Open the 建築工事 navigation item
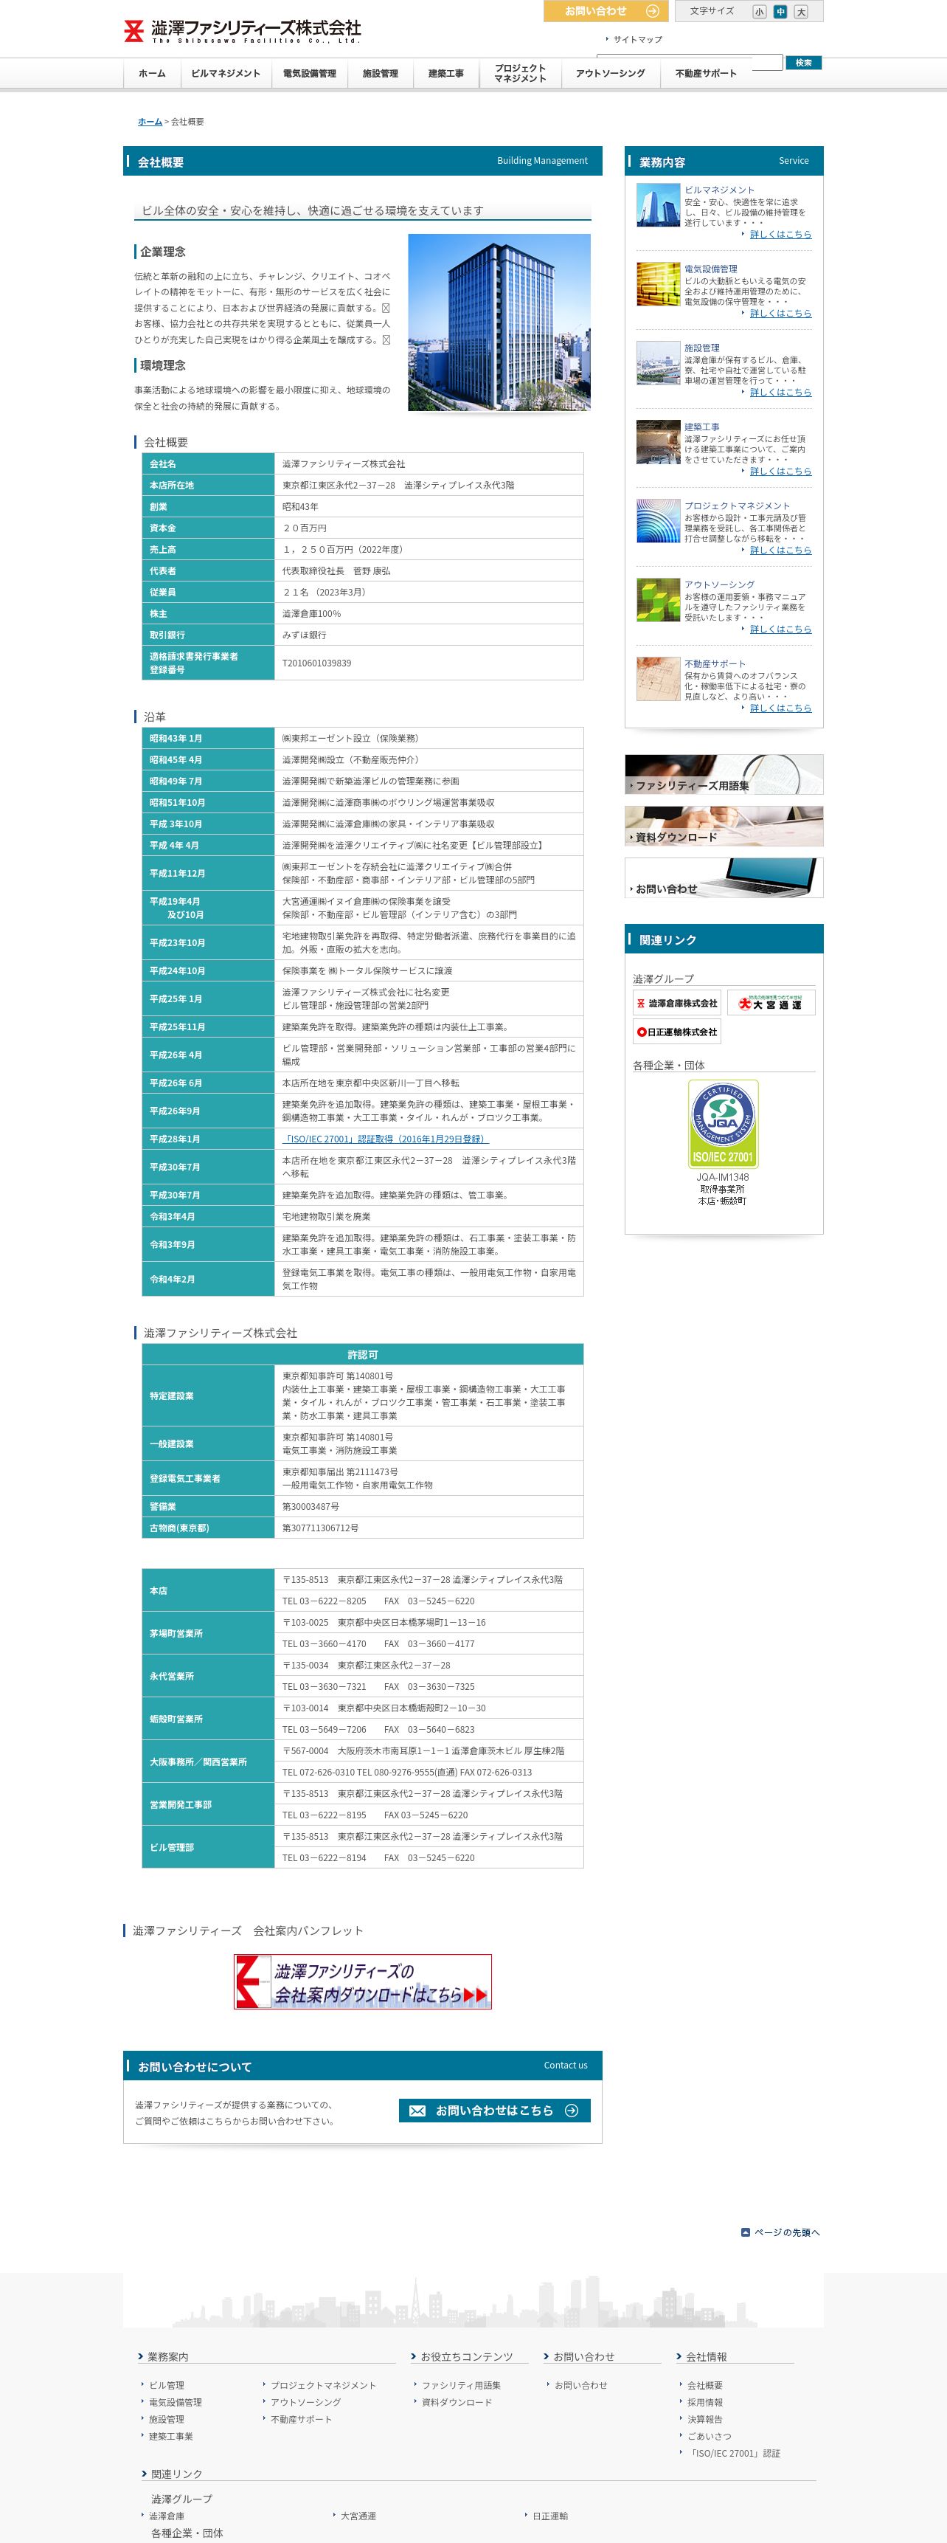The image size is (947, 2543). coord(446,73)
